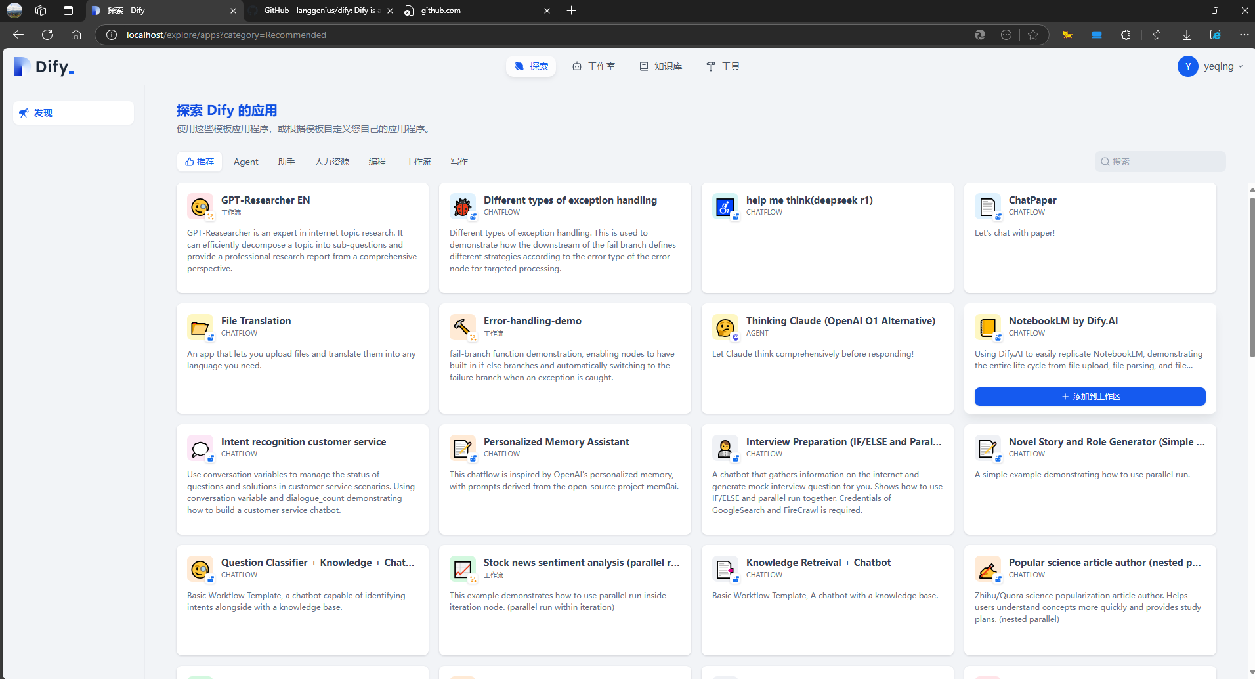Select the Agent category filter
The image size is (1255, 679).
(x=246, y=162)
